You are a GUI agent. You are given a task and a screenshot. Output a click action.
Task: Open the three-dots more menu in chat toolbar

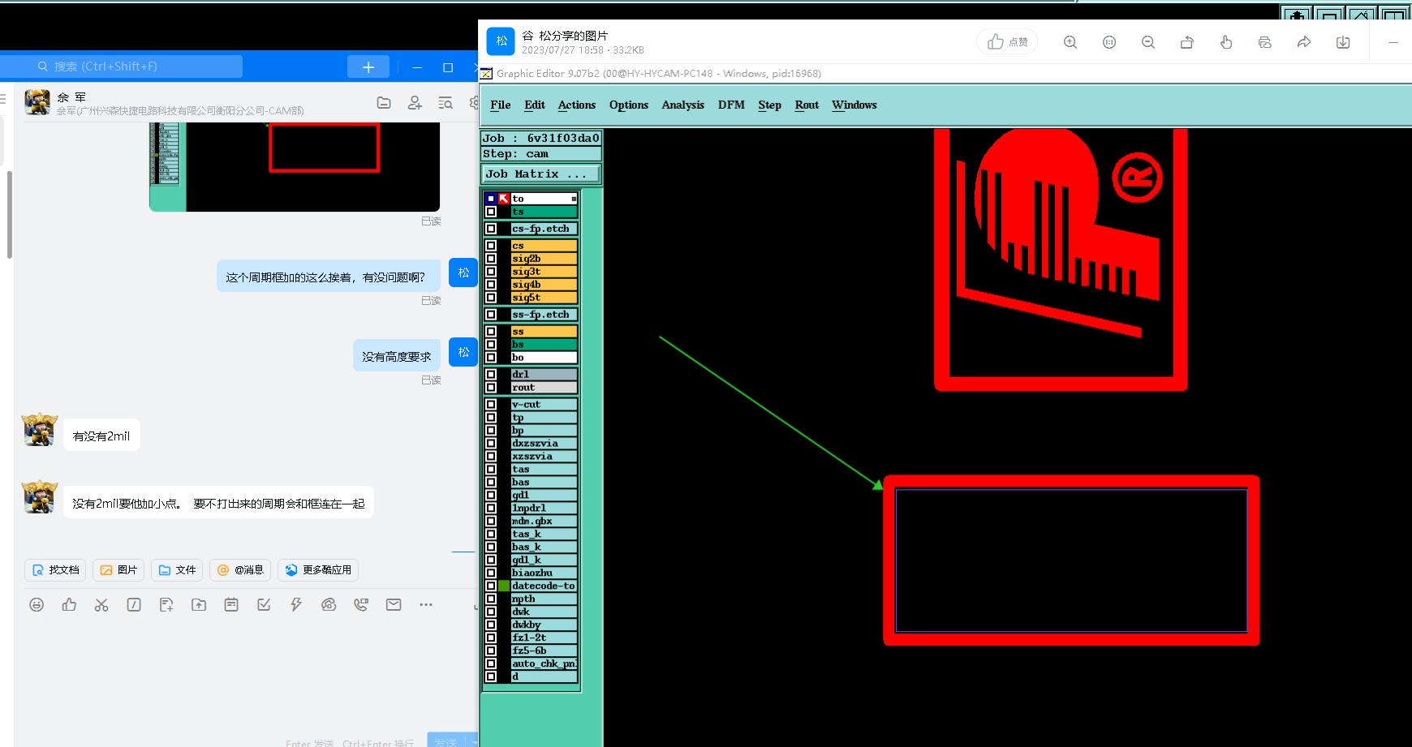coord(426,604)
